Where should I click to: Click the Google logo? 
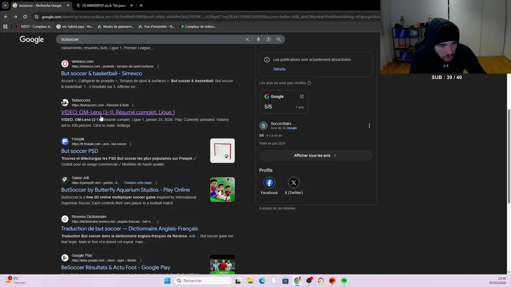[32, 39]
